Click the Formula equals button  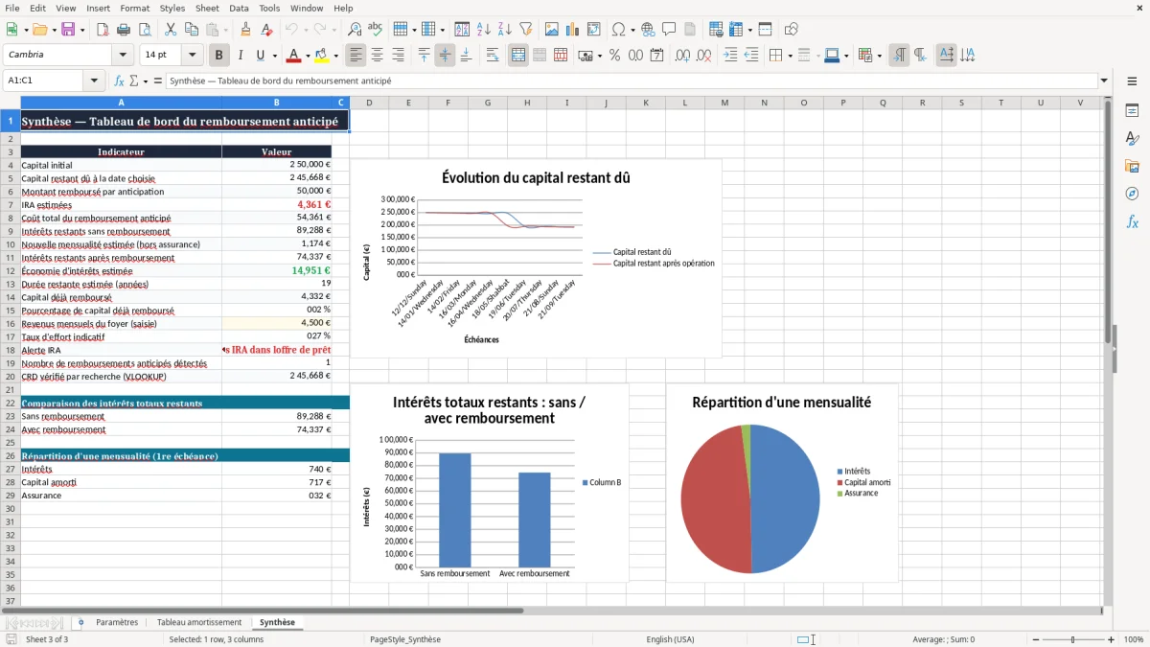click(158, 81)
